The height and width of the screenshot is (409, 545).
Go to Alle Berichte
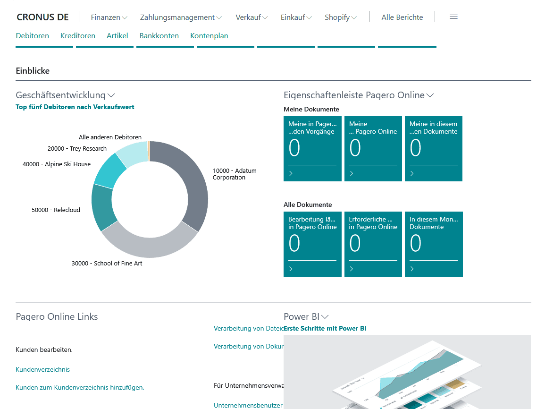point(402,17)
